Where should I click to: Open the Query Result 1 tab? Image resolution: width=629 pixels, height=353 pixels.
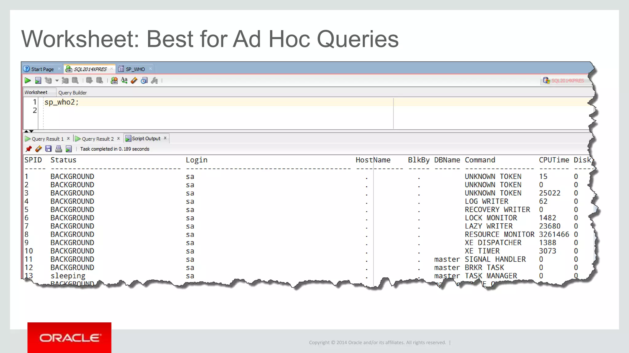click(48, 139)
